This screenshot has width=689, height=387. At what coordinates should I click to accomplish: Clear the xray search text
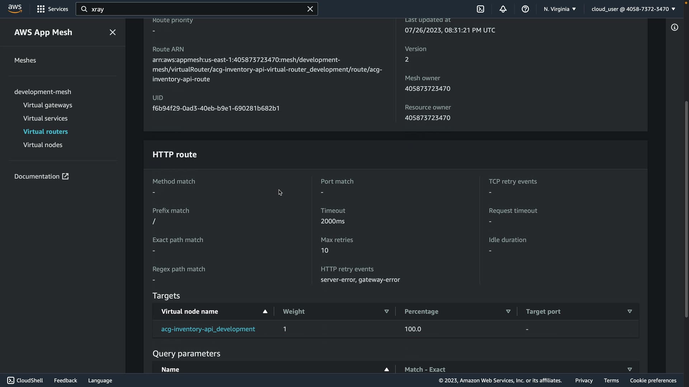pos(310,9)
